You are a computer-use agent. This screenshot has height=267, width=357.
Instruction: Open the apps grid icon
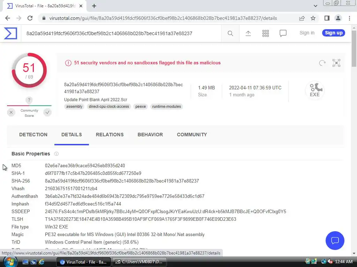pyautogui.click(x=265, y=33)
